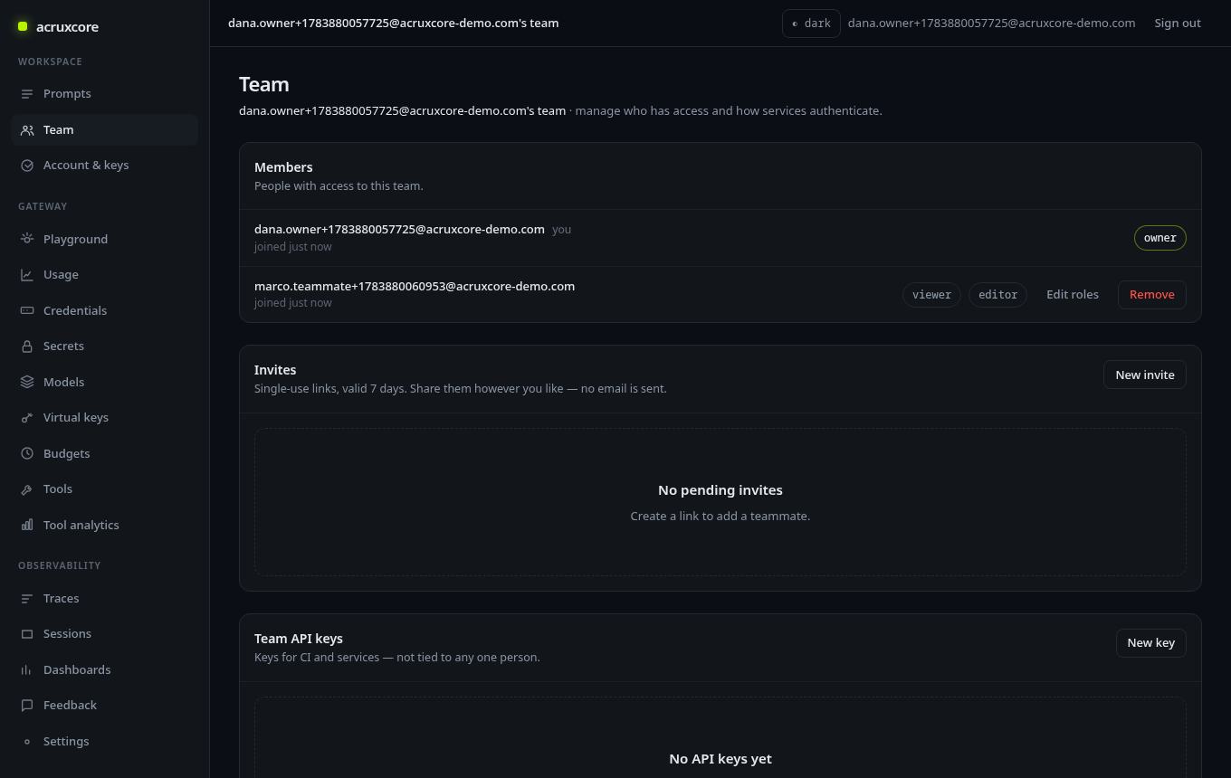Click the Sessions icon in the sidebar
The image size is (1231, 778).
27,634
